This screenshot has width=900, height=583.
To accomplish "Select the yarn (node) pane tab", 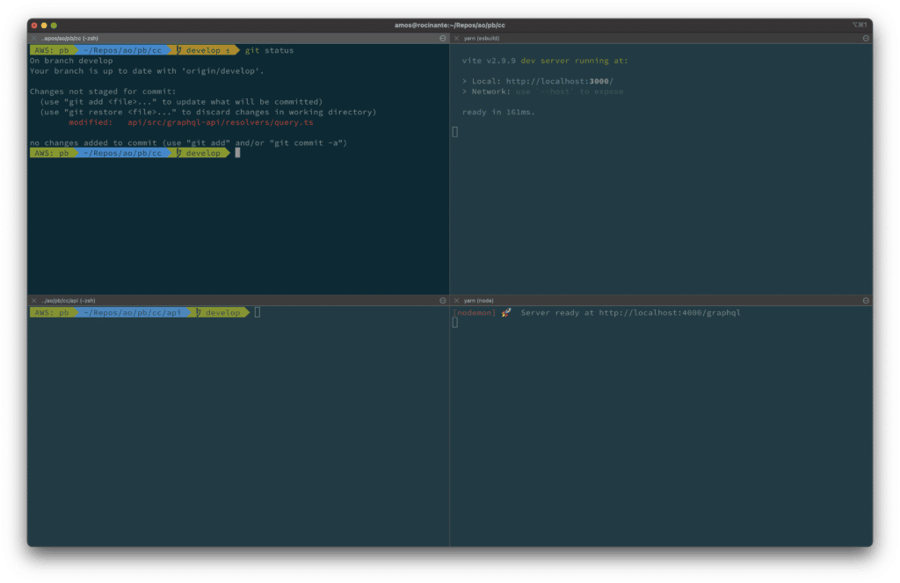I will 479,300.
